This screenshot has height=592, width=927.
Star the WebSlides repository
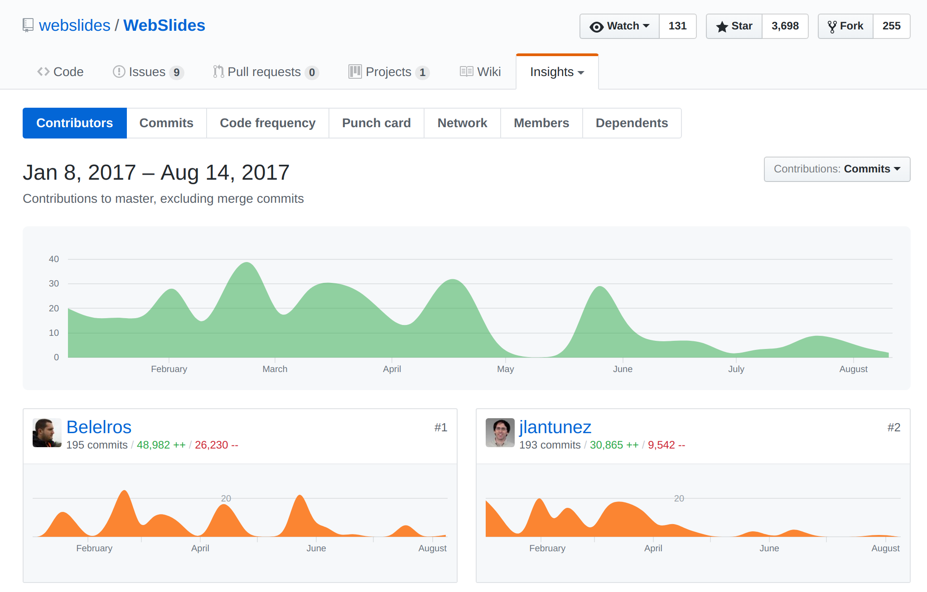[x=734, y=26]
